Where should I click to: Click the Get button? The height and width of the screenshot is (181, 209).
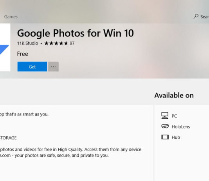coord(32,67)
